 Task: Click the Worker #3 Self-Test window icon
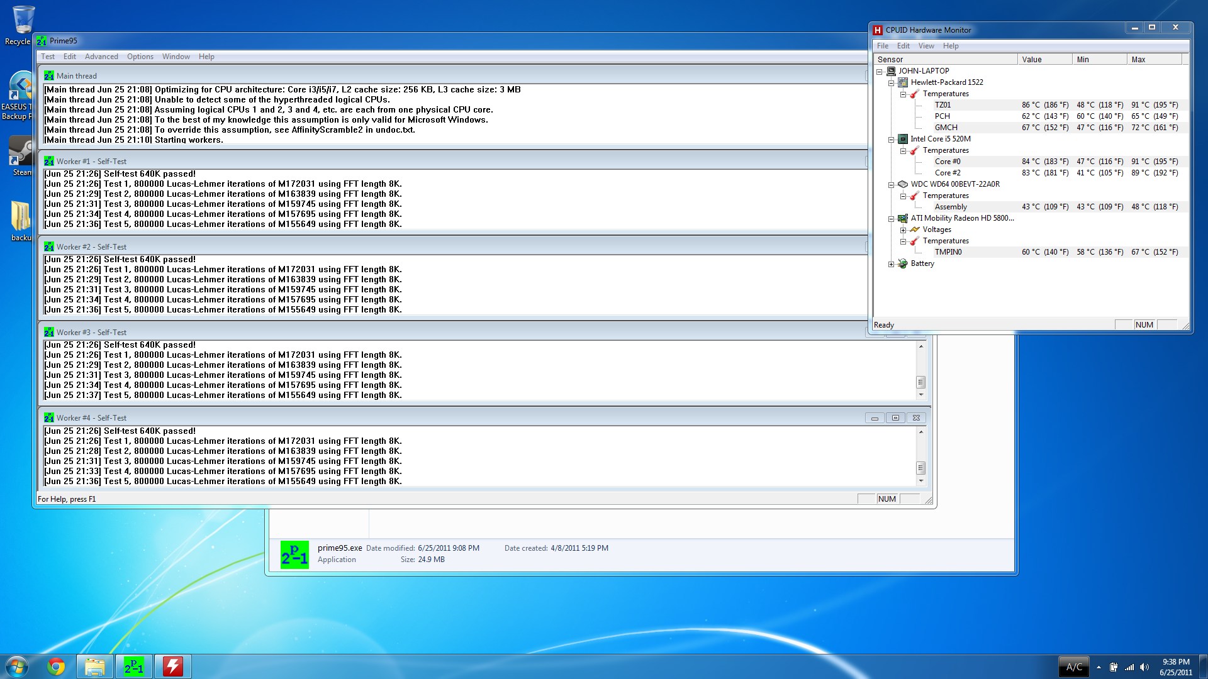(48, 333)
